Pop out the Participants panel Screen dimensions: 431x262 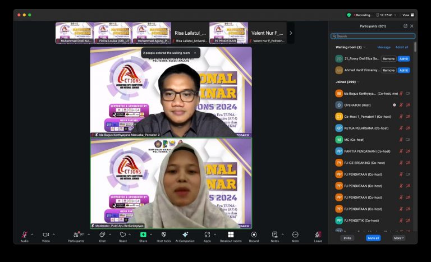click(405, 26)
